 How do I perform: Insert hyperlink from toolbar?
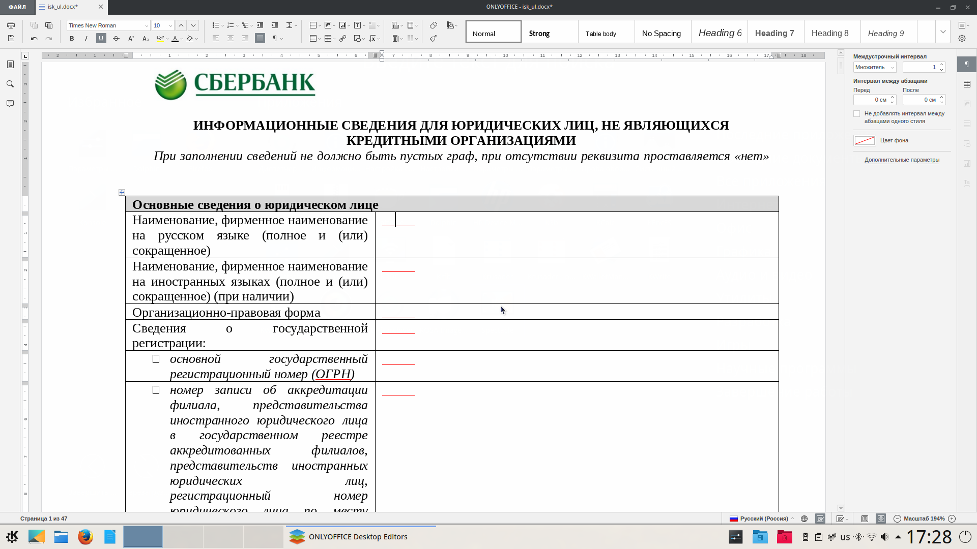point(342,38)
